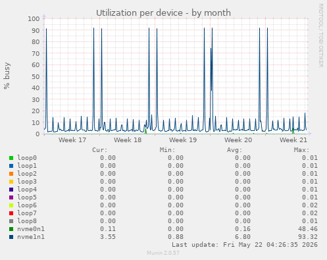The width and height of the screenshot is (327, 260).
Task: Click the loop7 red legend swatch
Action: [11, 213]
